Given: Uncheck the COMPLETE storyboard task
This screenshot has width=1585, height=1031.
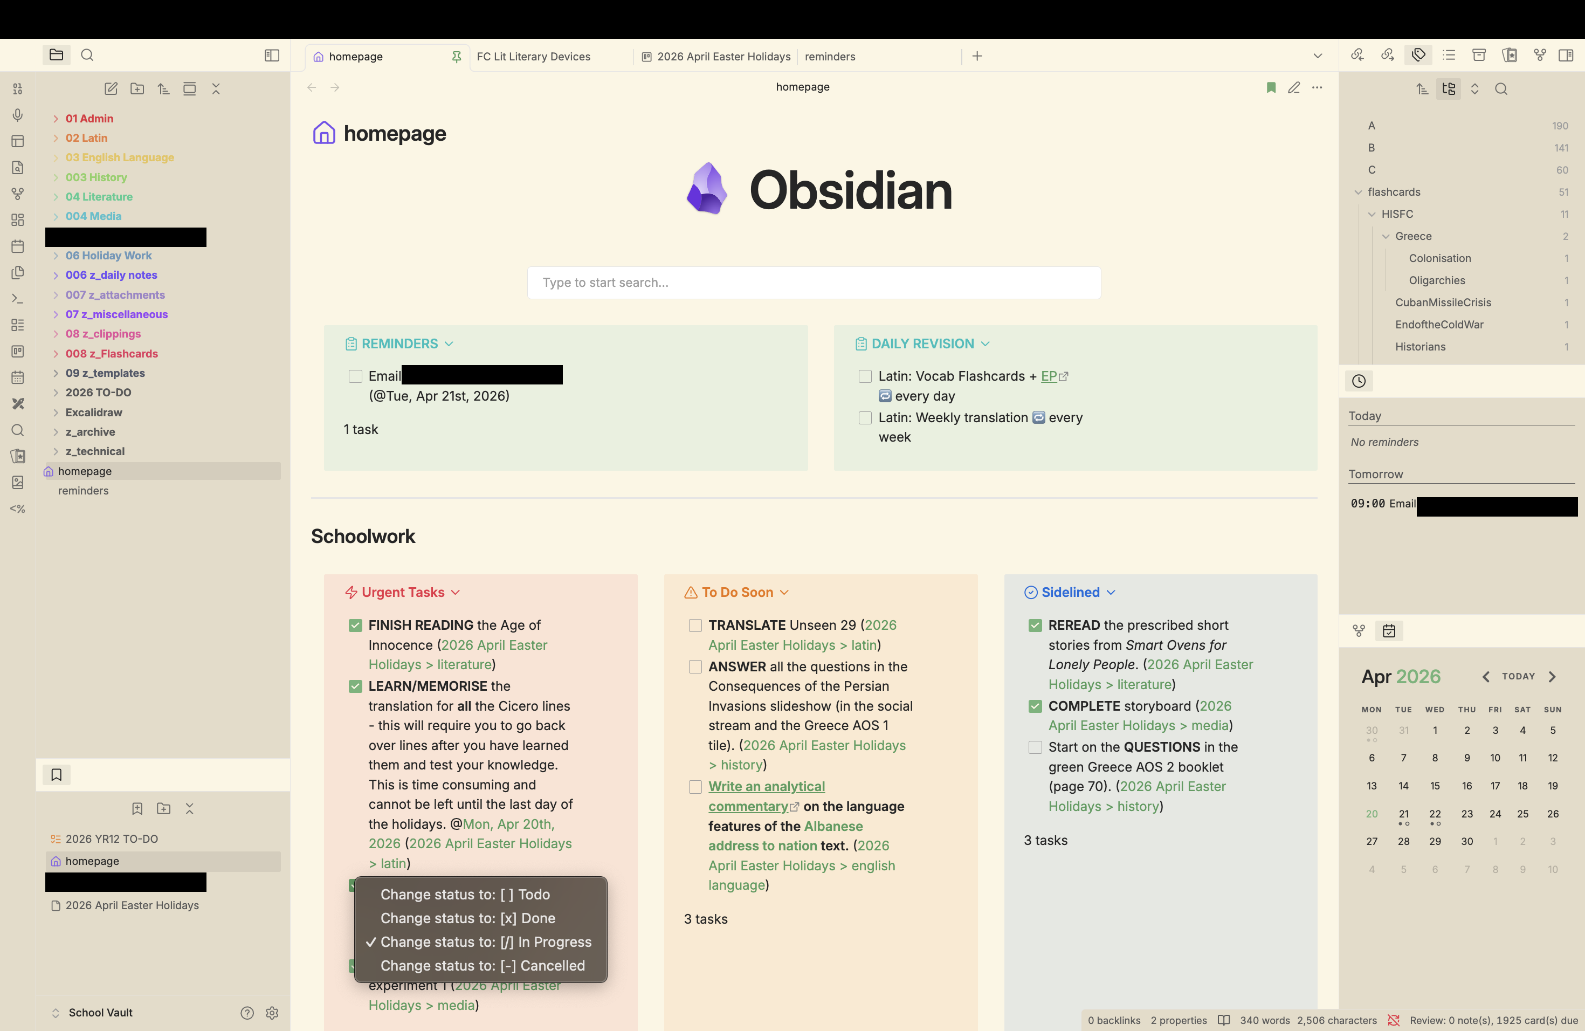Looking at the screenshot, I should tap(1035, 706).
